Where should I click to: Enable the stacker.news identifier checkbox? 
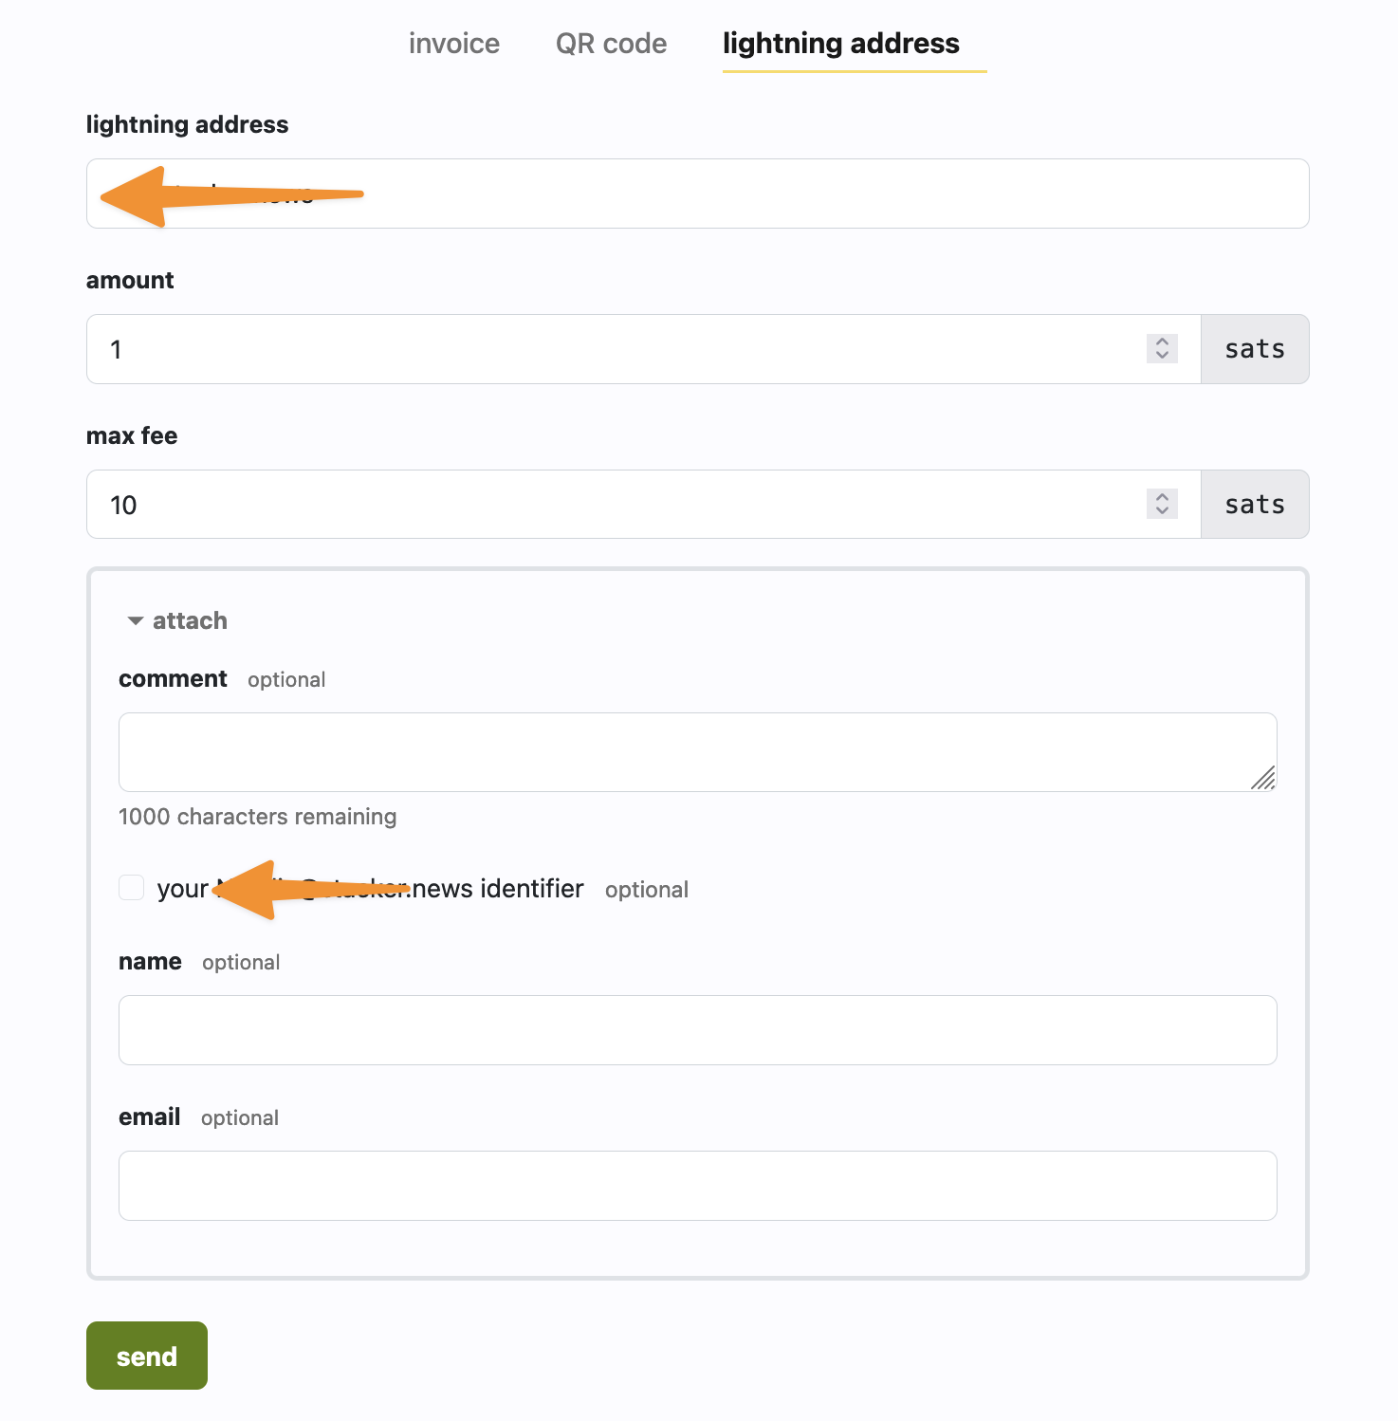(x=132, y=888)
